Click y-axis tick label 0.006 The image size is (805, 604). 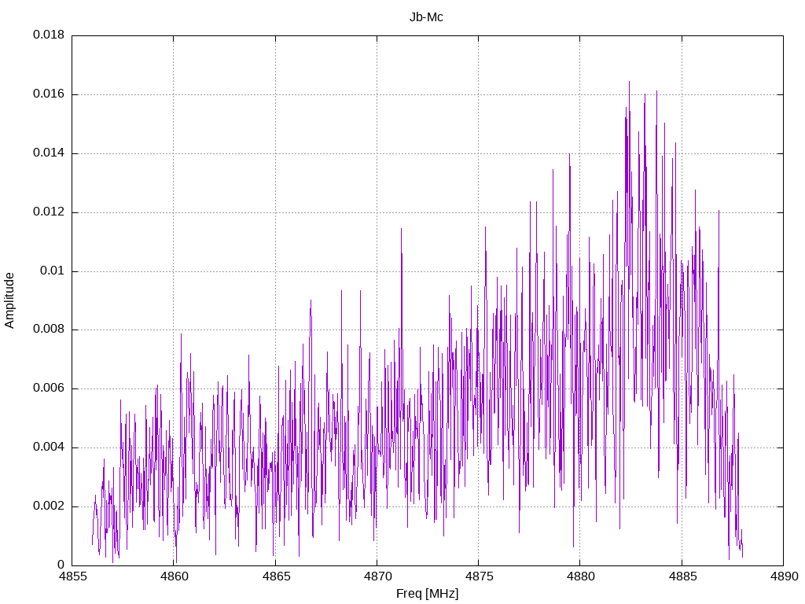tap(49, 389)
